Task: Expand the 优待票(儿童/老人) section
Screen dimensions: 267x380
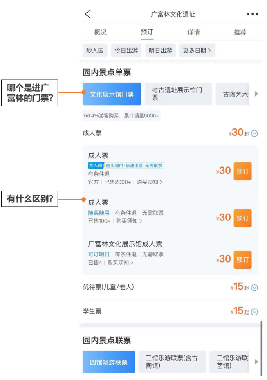Action: pos(254,288)
